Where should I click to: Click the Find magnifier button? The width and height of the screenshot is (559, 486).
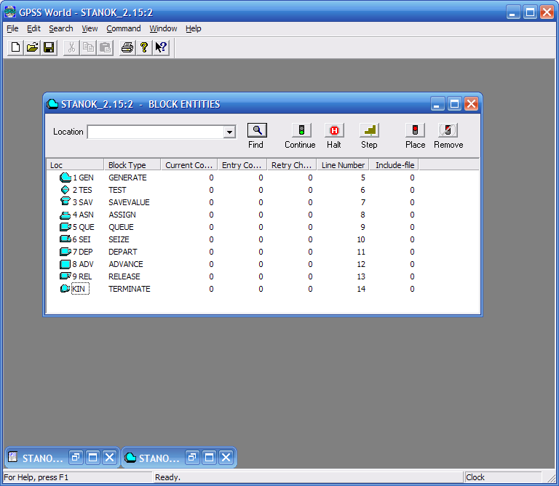(257, 130)
